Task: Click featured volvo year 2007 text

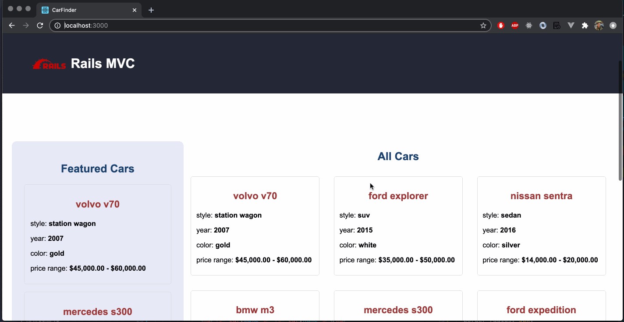Action: (47, 239)
